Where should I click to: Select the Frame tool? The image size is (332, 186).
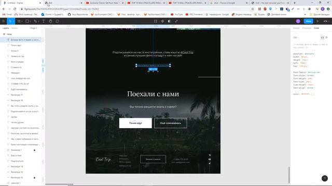(x=19, y=21)
